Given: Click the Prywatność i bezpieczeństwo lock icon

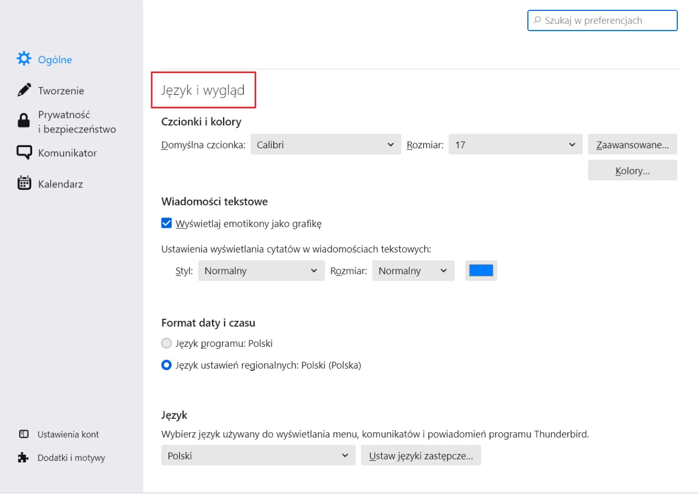Looking at the screenshot, I should (x=24, y=121).
